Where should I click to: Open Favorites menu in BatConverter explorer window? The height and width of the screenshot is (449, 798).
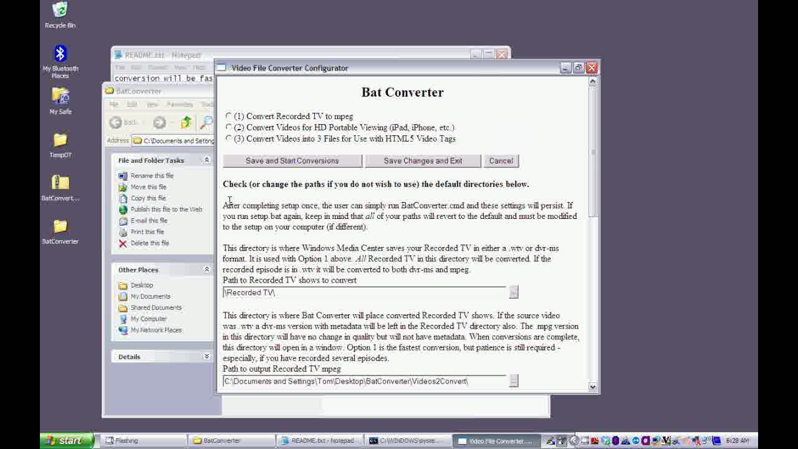180,104
